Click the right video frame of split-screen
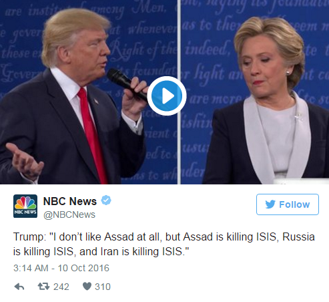The height and width of the screenshot is (302, 329). [255, 92]
